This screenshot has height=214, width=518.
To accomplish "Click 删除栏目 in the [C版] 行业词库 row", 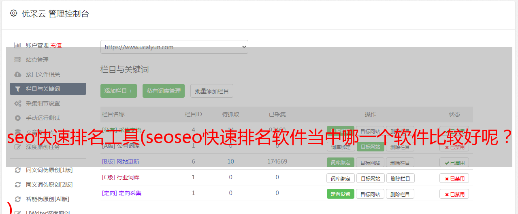I will (400, 178).
